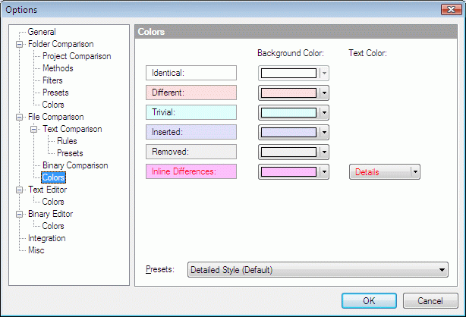This screenshot has height=317, width=466.
Task: Open Project Comparison settings page
Action: 77,56
